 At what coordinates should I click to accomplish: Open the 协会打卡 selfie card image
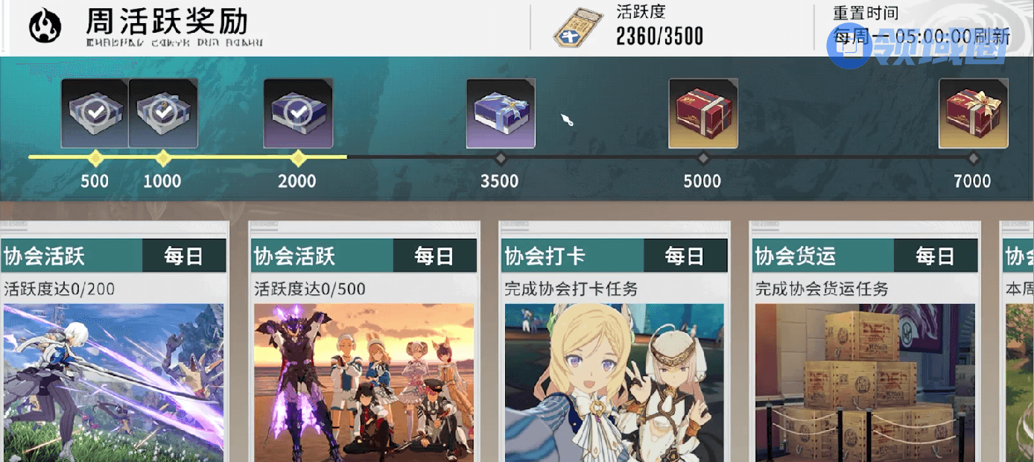pyautogui.click(x=615, y=382)
